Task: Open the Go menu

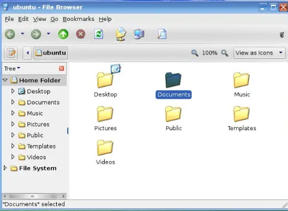Action: 54,19
